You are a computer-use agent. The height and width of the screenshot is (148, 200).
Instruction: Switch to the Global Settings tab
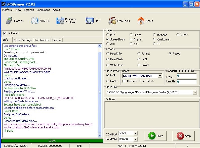click(23, 40)
